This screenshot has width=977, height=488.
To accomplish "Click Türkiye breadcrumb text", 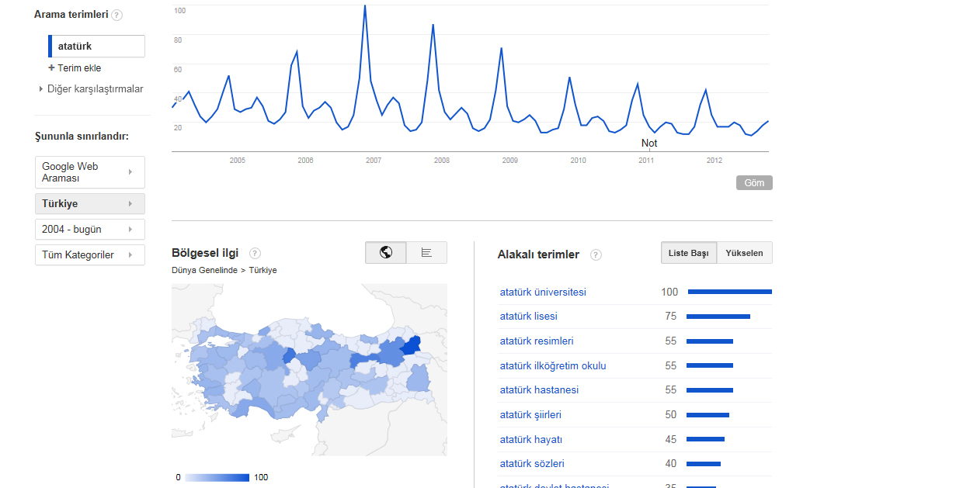I will click(x=263, y=270).
